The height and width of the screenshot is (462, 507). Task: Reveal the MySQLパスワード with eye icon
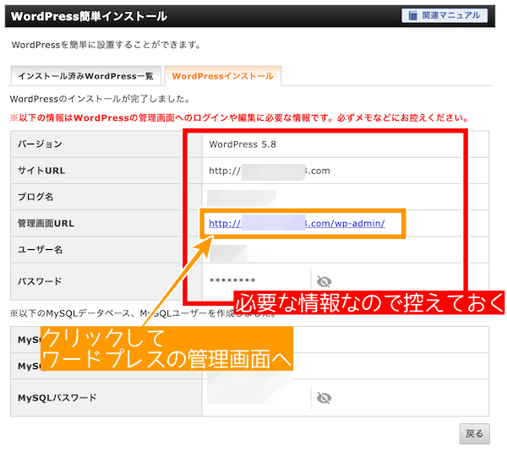click(324, 398)
